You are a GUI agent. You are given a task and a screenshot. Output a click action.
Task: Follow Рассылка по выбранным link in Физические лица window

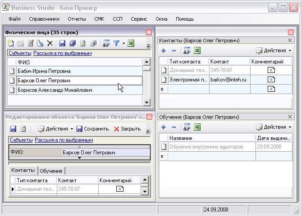[x=62, y=53]
